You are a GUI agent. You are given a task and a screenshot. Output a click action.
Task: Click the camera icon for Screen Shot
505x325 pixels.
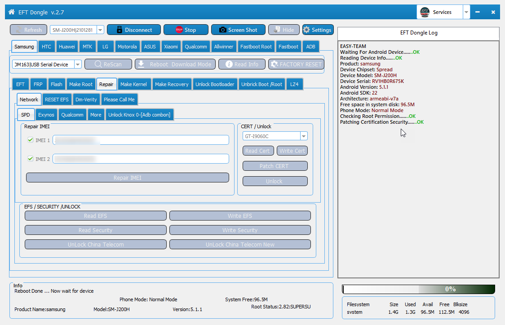coord(222,30)
